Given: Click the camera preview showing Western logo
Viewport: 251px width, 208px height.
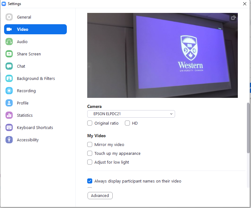Looking at the screenshot, I should (162, 55).
